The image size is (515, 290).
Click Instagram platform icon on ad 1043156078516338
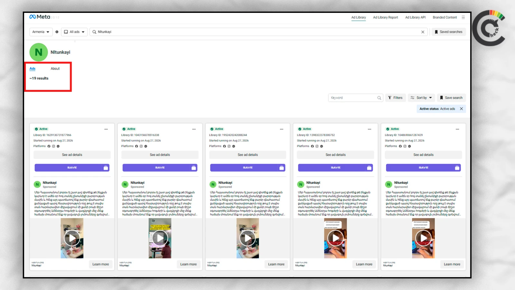pos(141,146)
